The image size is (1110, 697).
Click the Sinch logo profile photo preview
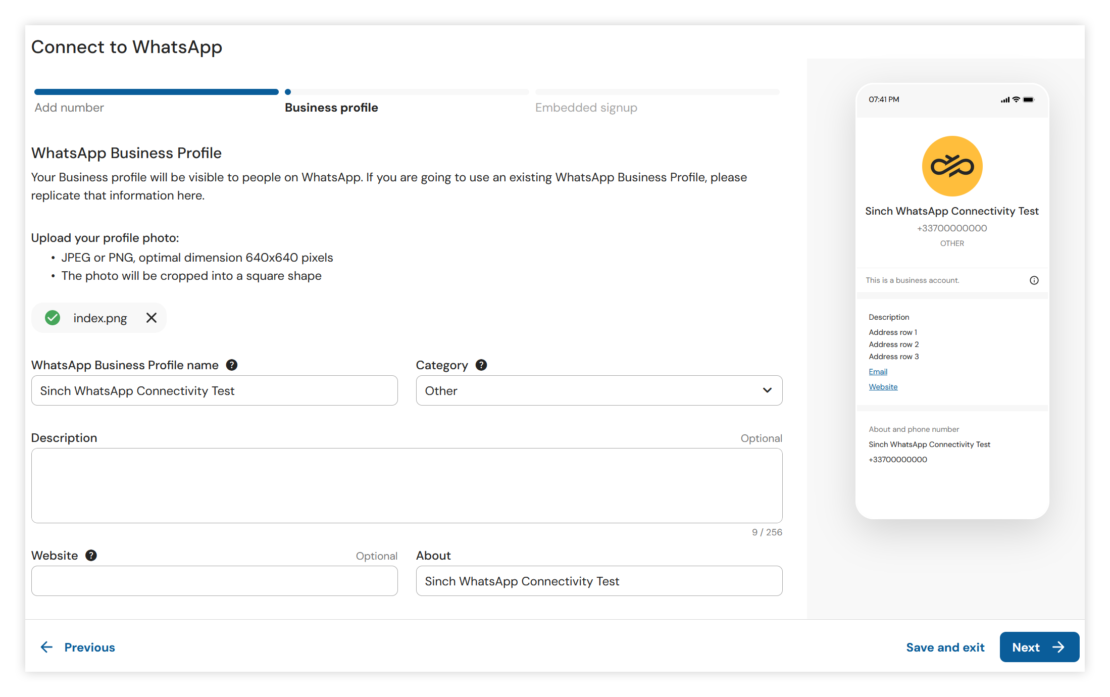(952, 166)
